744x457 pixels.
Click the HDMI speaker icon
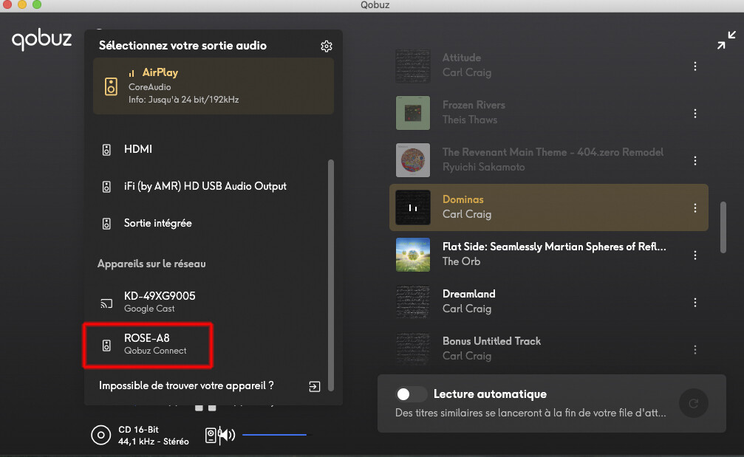(x=106, y=150)
